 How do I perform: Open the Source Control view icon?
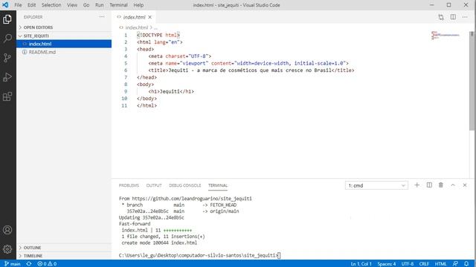7,58
